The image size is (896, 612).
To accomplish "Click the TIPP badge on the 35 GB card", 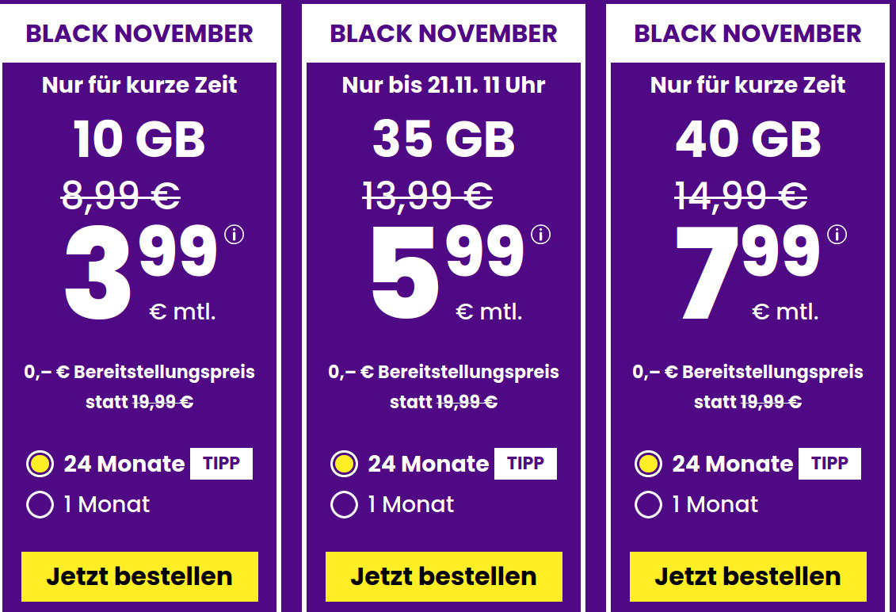I will coord(524,463).
